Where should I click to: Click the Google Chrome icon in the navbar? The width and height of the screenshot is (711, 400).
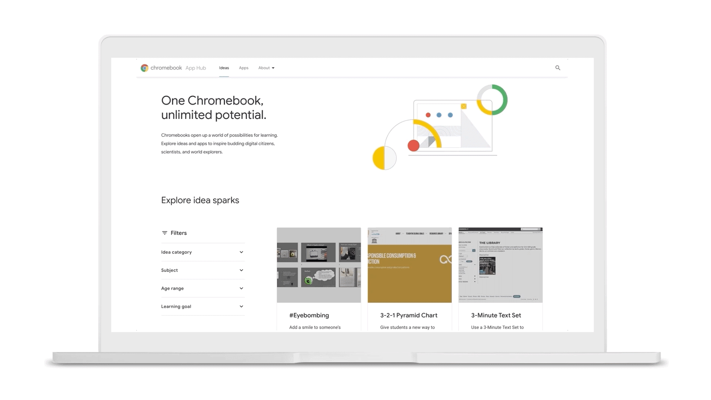point(145,68)
